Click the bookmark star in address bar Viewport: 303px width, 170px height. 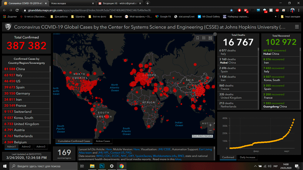(x=231, y=10)
